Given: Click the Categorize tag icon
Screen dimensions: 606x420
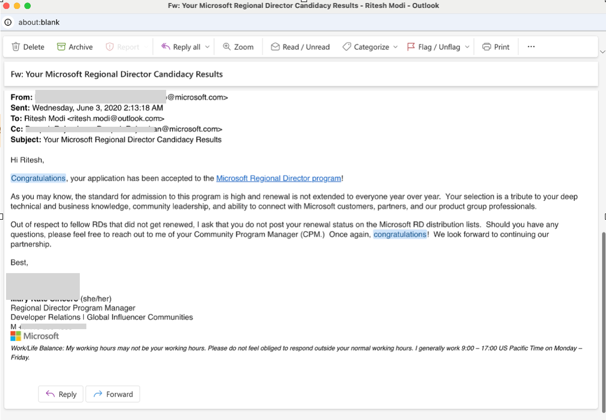Looking at the screenshot, I should coord(346,47).
